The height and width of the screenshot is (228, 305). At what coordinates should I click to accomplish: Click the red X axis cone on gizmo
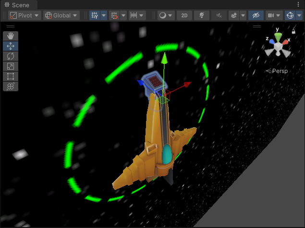[286, 42]
